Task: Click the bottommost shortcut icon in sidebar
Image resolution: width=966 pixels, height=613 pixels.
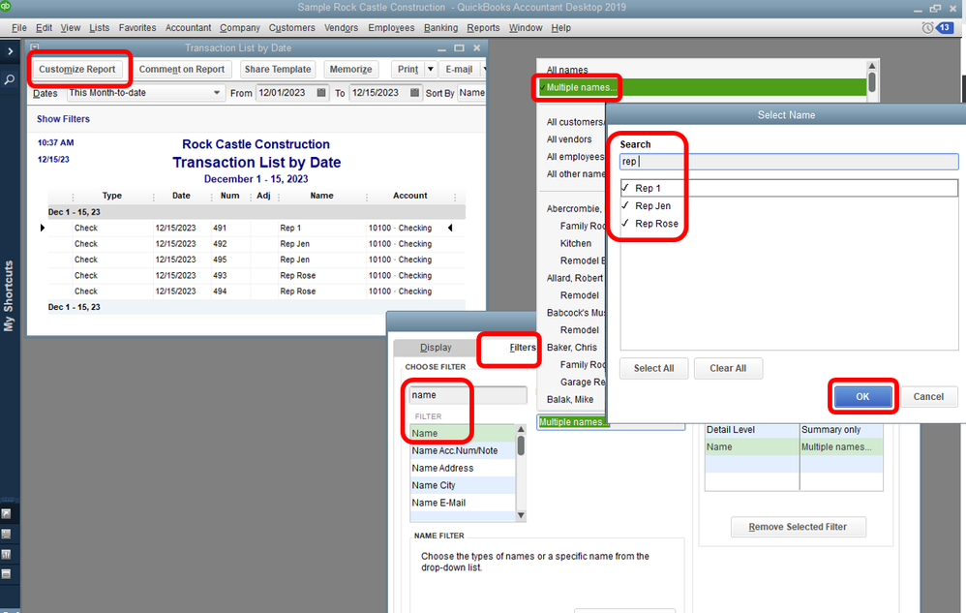Action: [x=6, y=574]
